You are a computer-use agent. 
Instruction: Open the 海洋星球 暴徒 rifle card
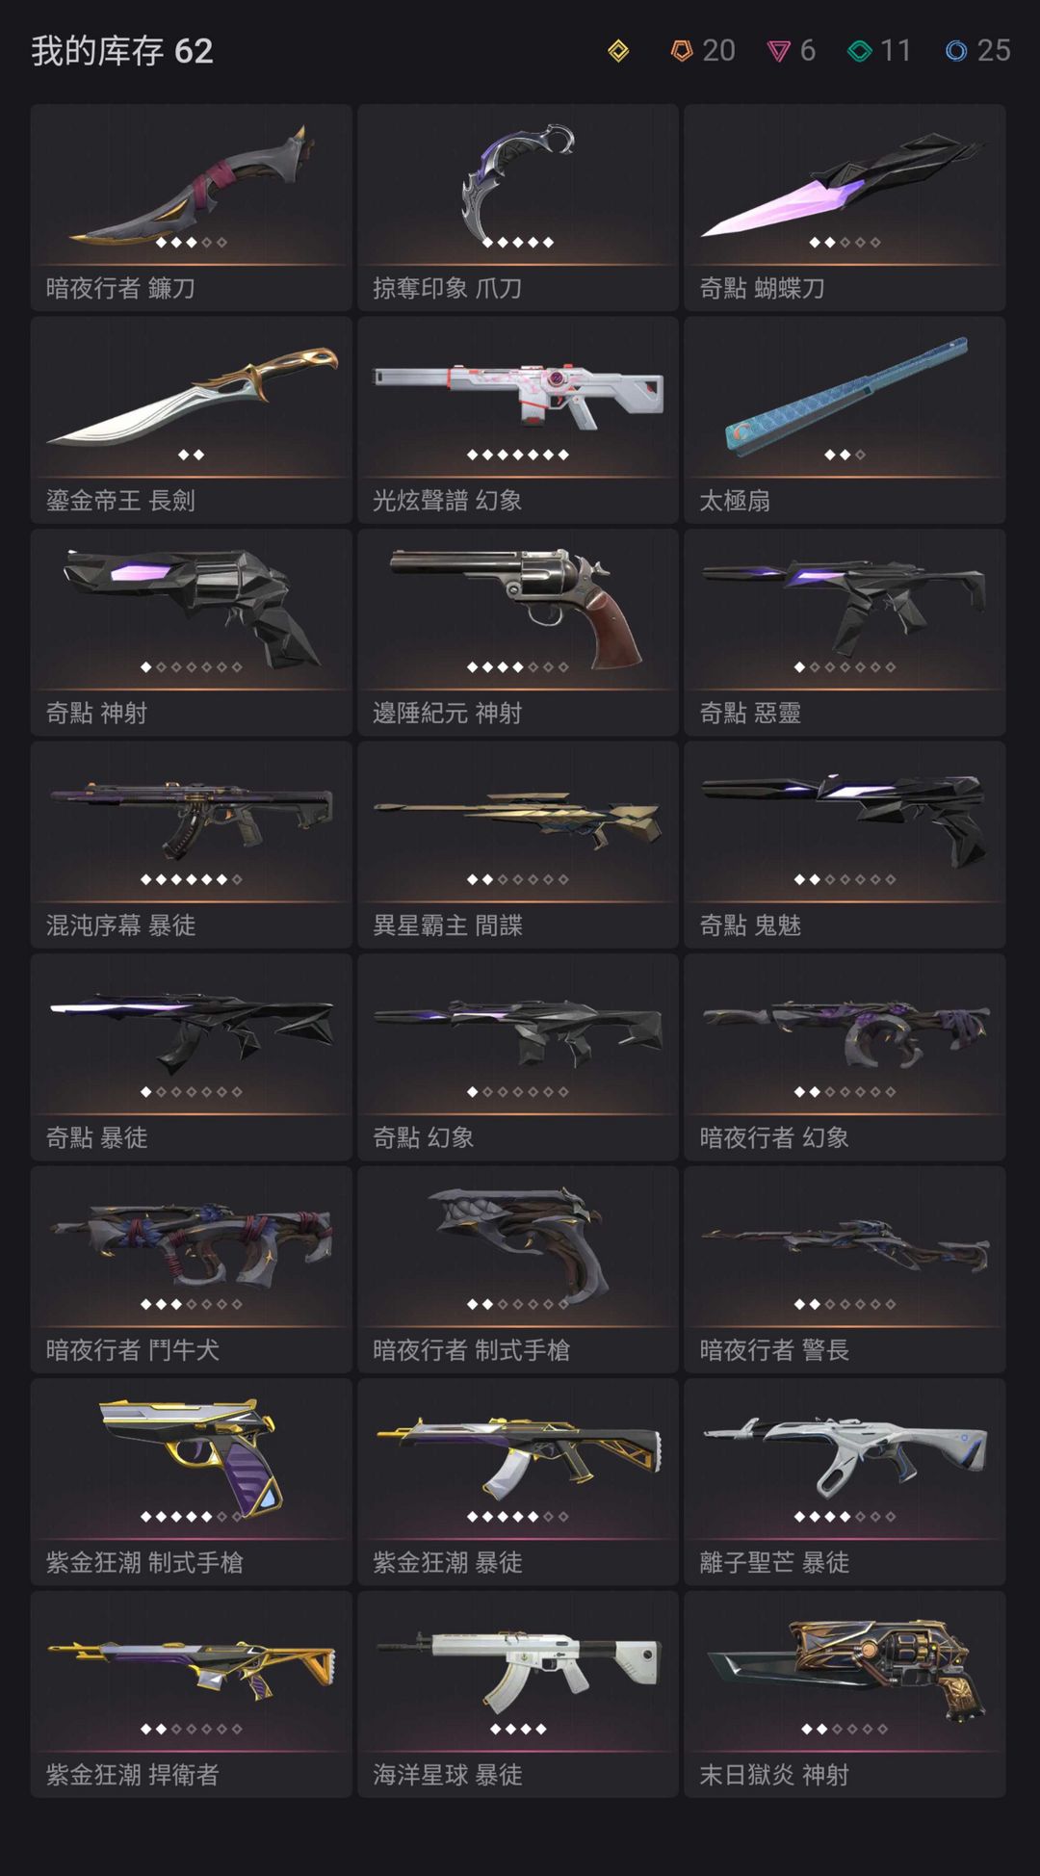tap(518, 1694)
